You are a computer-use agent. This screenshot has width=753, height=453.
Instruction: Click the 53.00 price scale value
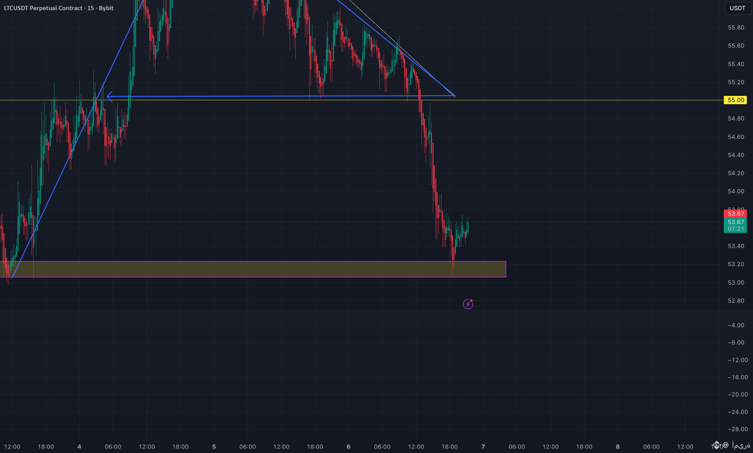click(736, 282)
